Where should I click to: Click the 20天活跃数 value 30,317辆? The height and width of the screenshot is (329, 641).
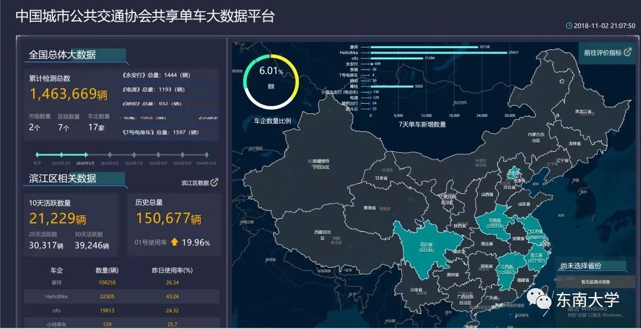[x=46, y=245]
